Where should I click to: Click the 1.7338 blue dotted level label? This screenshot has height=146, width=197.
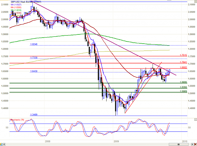(x=34, y=58)
